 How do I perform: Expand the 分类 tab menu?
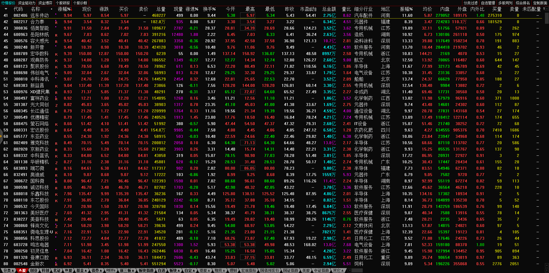coord(8,270)
